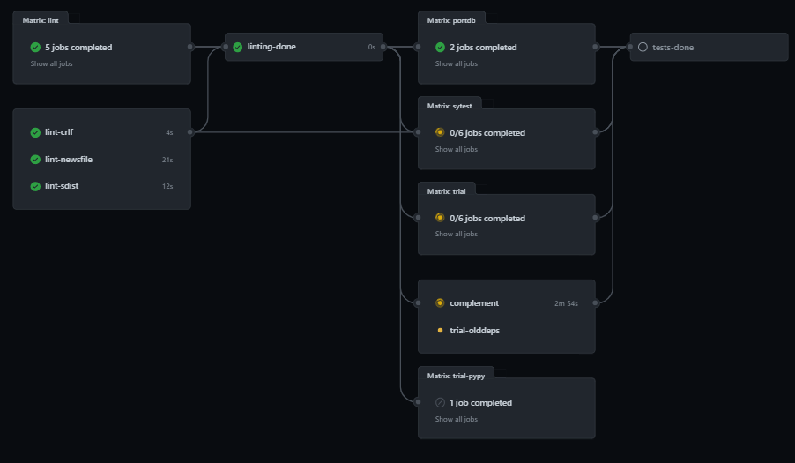This screenshot has width=795, height=463.
Task: Click the queued yellow dot beside trial-olddeps
Action: coord(440,330)
